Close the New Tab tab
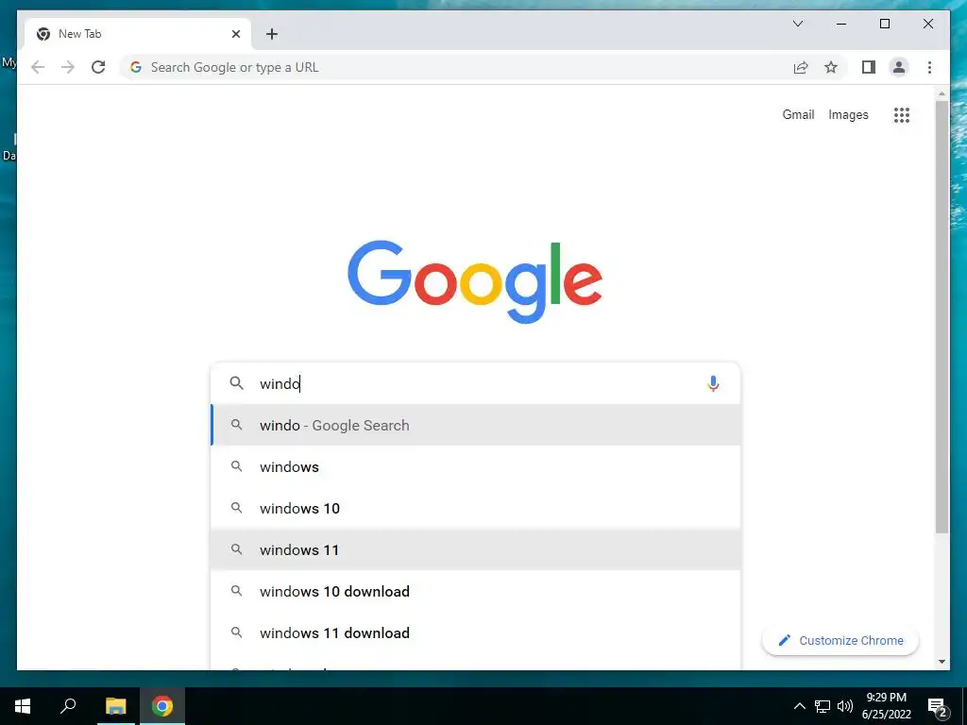Image resolution: width=967 pixels, height=725 pixels. (x=235, y=34)
